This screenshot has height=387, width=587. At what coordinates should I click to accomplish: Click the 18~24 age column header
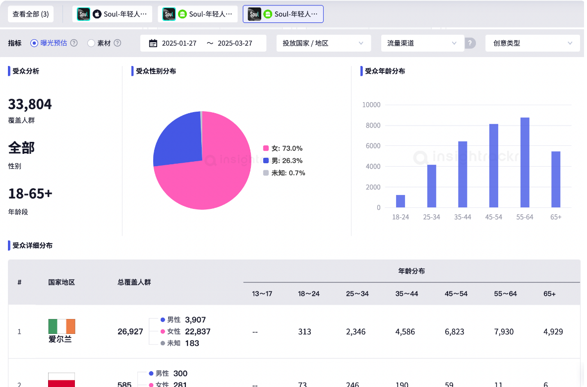tap(309, 294)
